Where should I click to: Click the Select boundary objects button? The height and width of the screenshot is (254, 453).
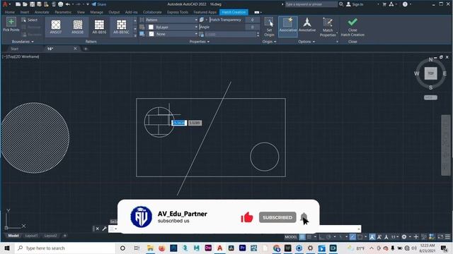coord(30,20)
